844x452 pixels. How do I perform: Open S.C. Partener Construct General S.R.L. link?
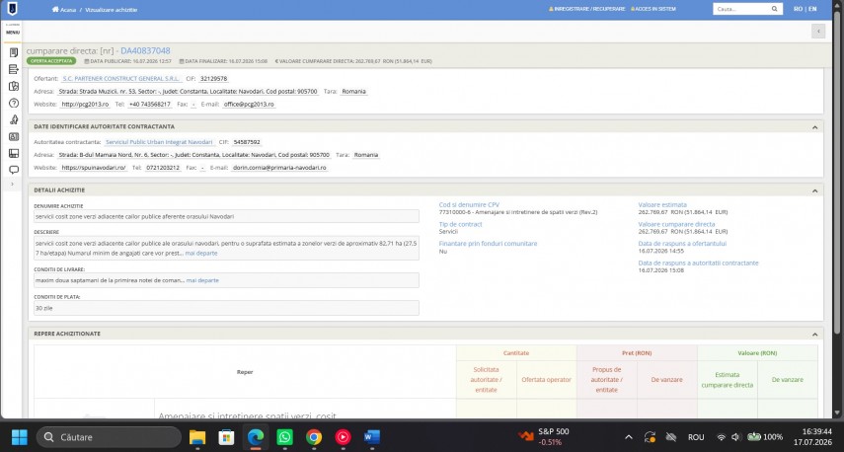click(x=121, y=79)
